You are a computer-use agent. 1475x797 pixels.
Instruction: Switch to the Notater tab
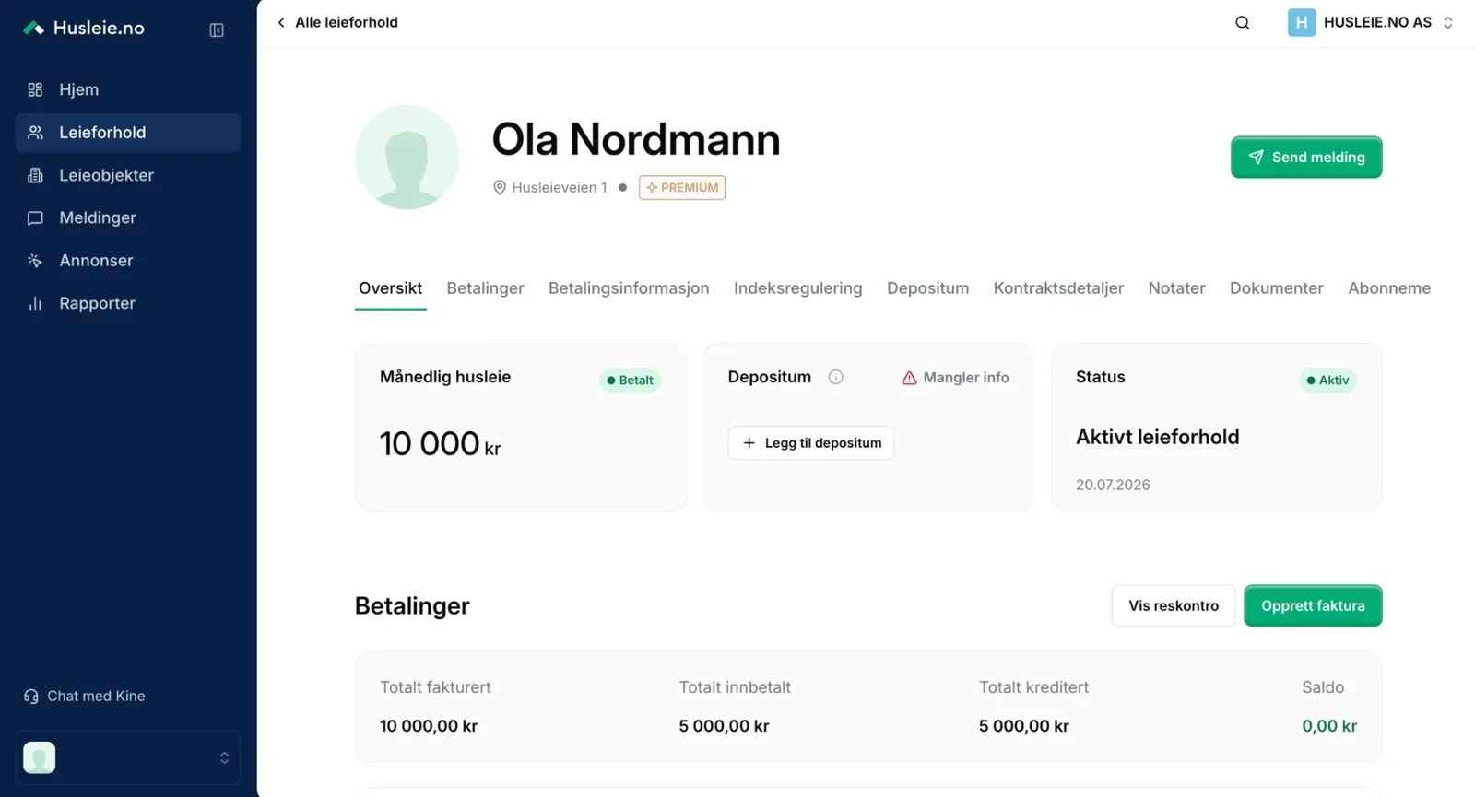[1176, 288]
